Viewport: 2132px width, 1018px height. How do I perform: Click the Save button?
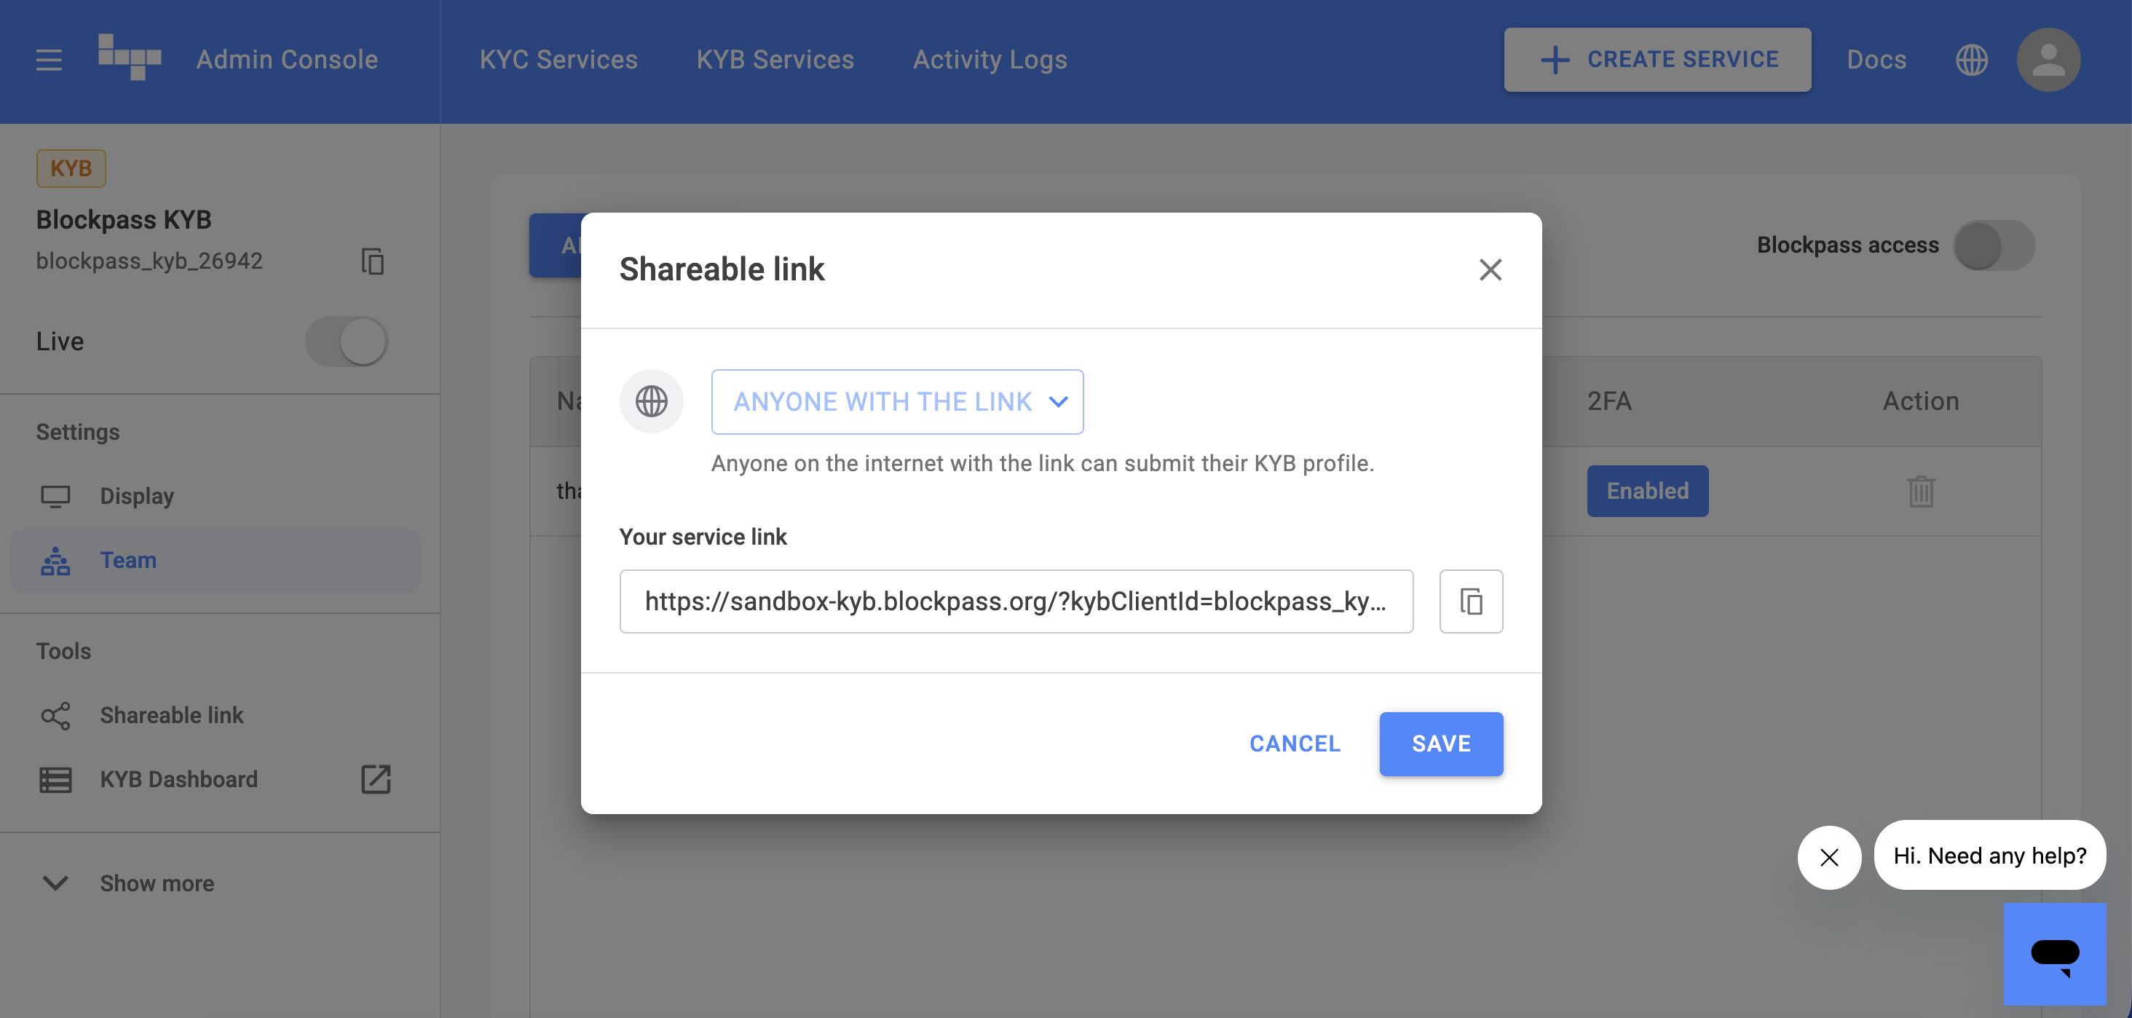click(1441, 744)
